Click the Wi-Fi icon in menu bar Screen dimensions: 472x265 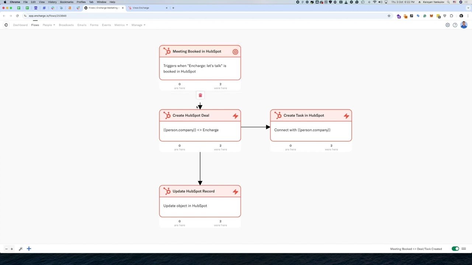pos(375,2)
